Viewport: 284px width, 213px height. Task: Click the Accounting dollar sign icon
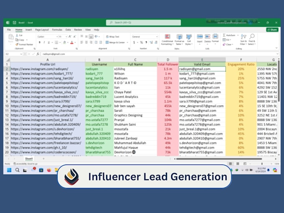pos(134,42)
